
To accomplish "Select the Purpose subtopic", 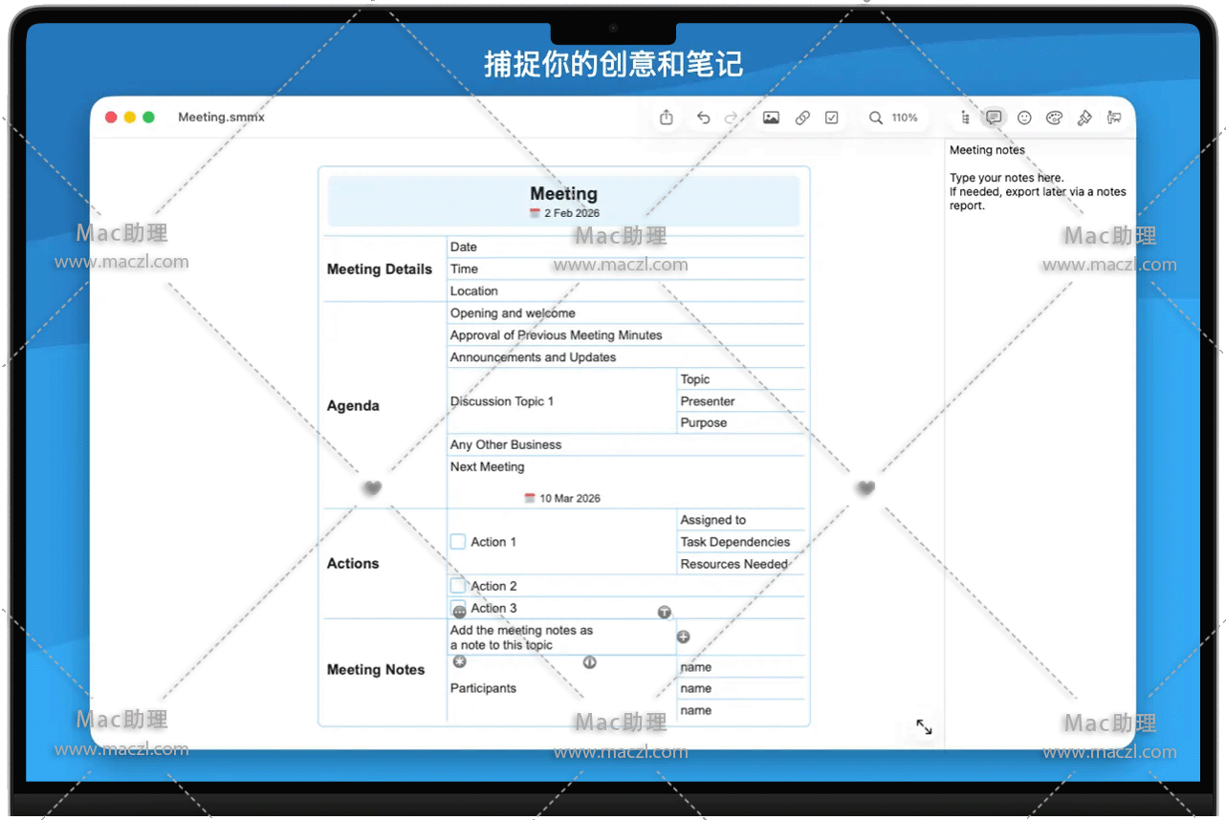I will tap(741, 422).
